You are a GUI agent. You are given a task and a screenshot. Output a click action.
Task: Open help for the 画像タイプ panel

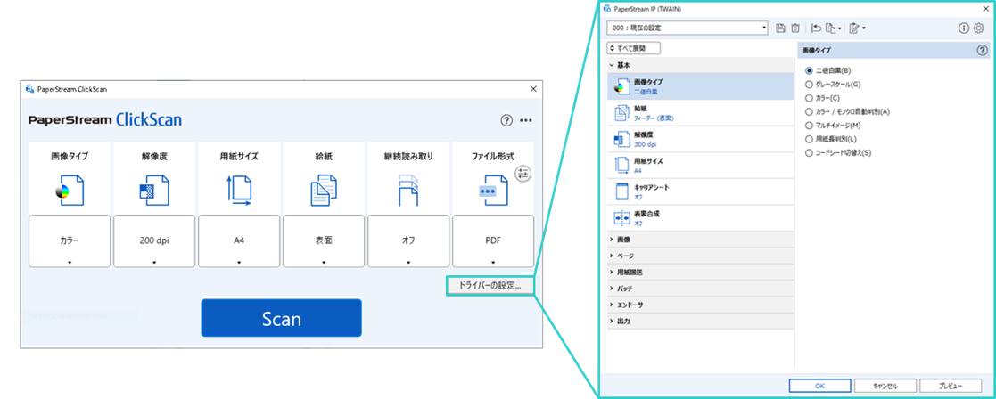(x=982, y=50)
